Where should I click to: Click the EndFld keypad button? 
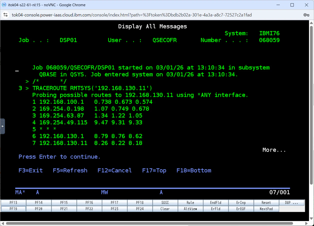[x=216, y=203]
